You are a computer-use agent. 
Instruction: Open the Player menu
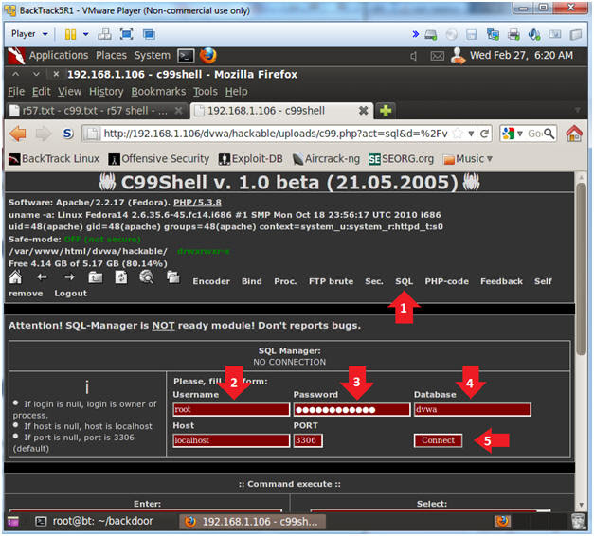point(29,34)
